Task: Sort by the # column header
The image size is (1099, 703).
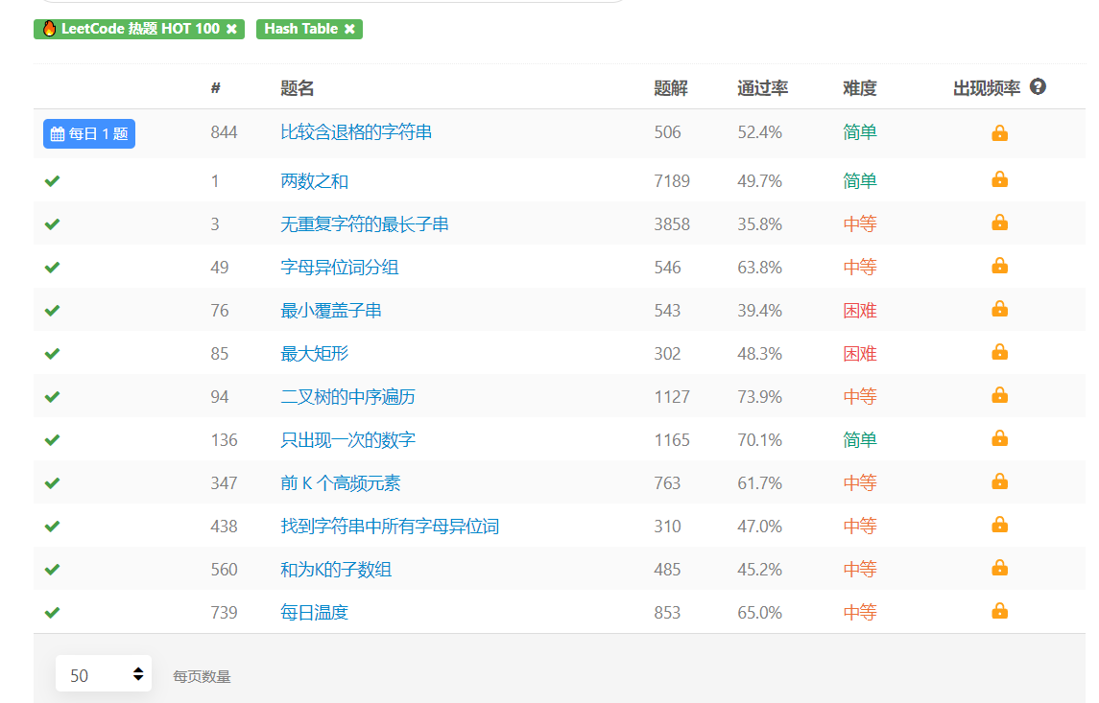Action: 216,88
